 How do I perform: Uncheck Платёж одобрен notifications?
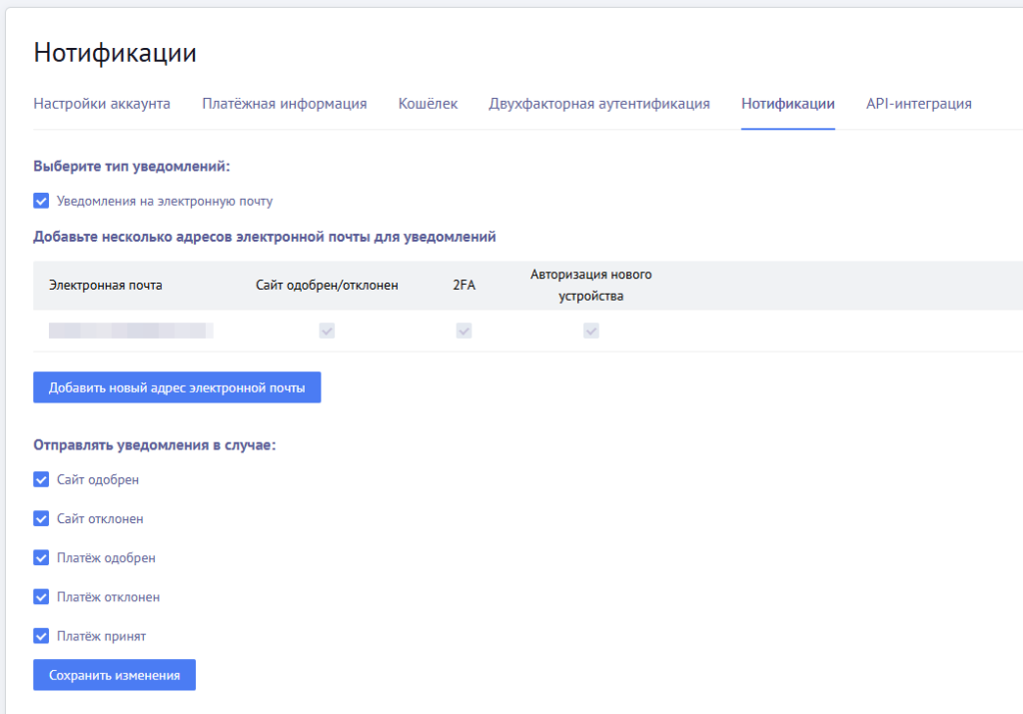(41, 557)
